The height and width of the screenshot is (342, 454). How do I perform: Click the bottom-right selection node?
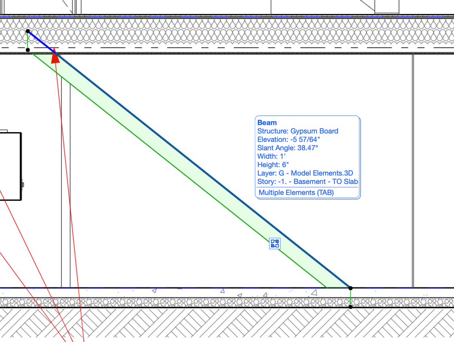tap(350, 288)
